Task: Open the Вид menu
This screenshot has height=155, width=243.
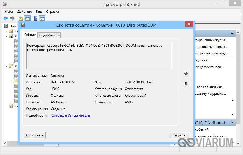Action: click(x=39, y=12)
